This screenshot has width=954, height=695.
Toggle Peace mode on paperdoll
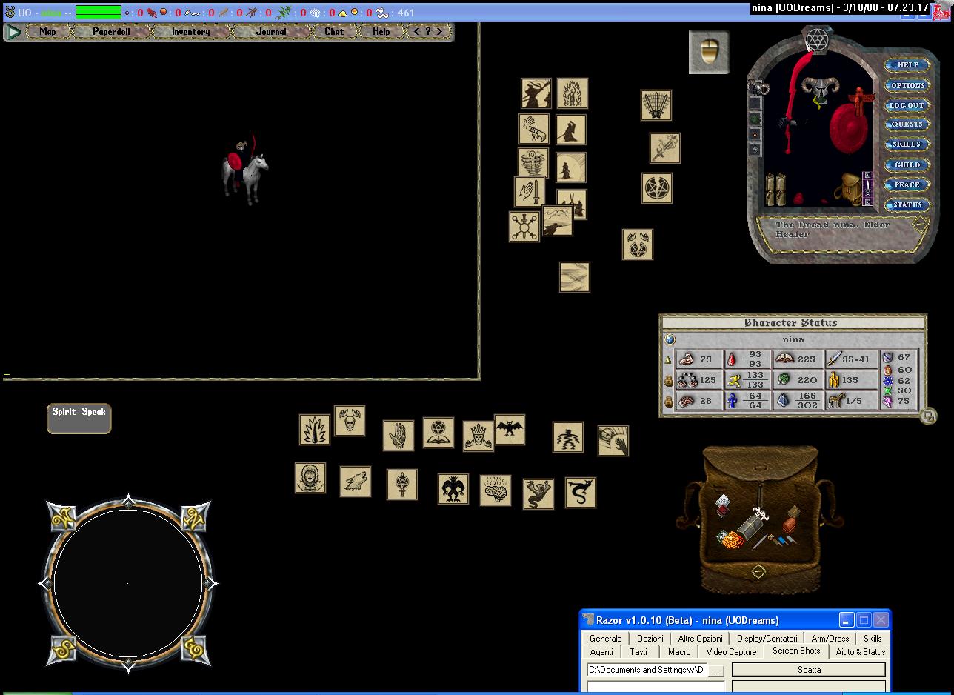[907, 185]
